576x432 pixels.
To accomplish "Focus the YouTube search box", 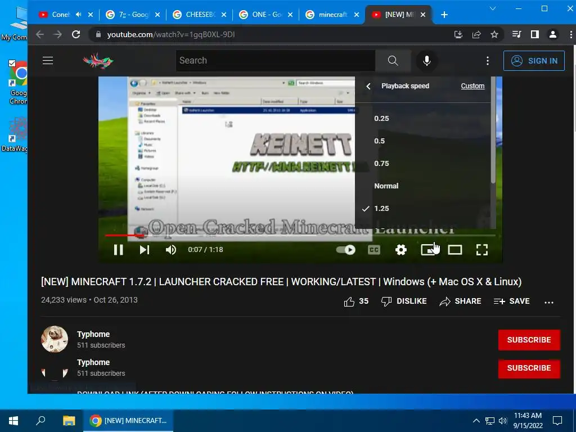I will click(x=276, y=61).
